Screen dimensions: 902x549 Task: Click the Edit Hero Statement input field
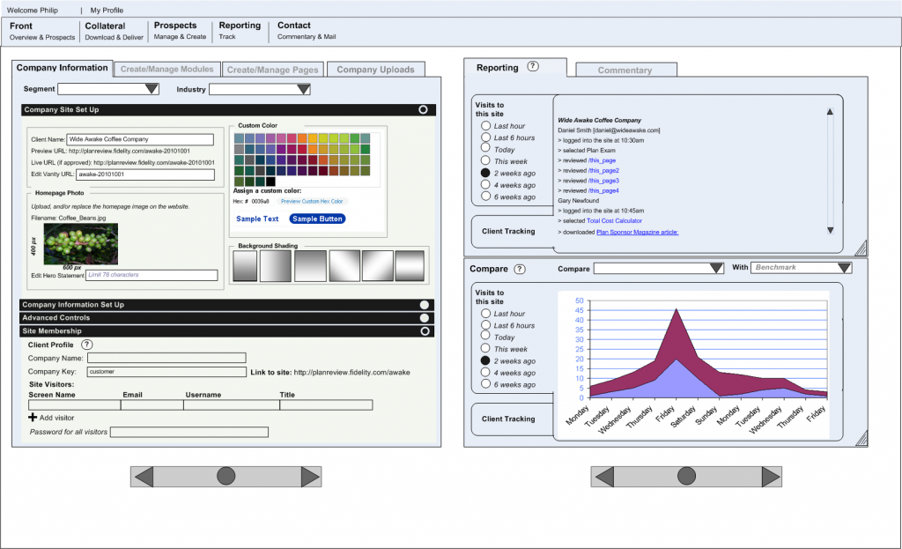pos(151,275)
